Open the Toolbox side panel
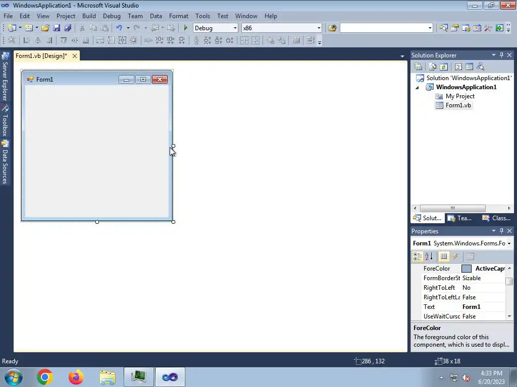The width and height of the screenshot is (517, 387). [x=5, y=120]
